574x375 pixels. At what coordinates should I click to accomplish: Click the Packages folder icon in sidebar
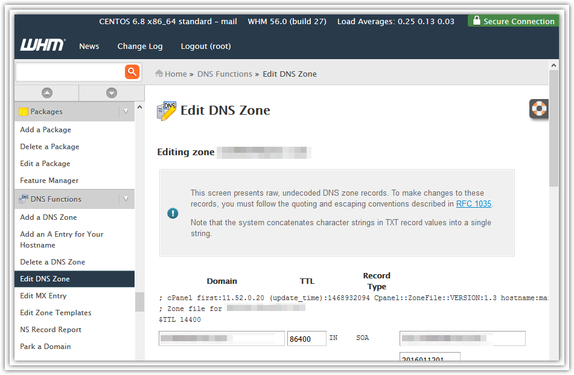(x=24, y=111)
